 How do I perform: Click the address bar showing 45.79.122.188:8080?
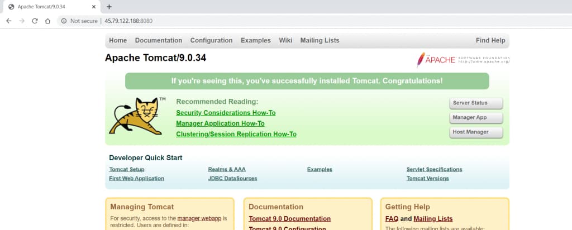click(314, 21)
